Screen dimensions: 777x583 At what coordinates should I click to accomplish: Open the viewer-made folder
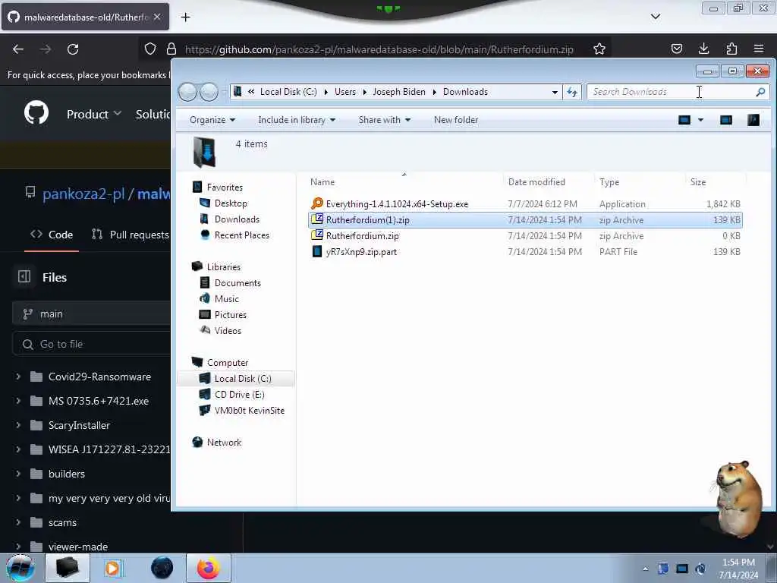click(78, 547)
